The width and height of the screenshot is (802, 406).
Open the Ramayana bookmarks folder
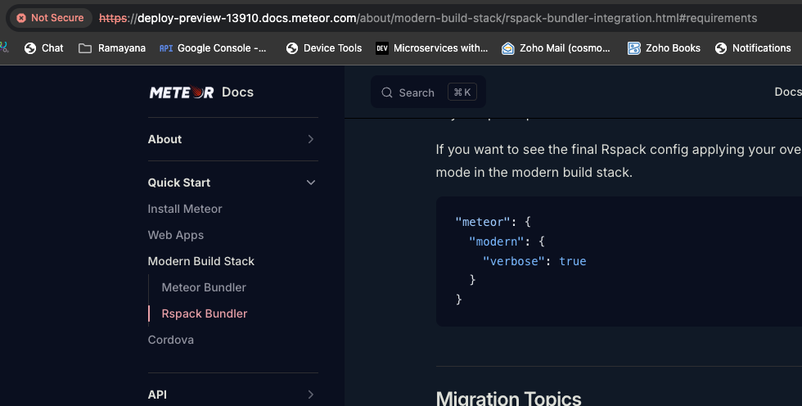pyautogui.click(x=112, y=48)
